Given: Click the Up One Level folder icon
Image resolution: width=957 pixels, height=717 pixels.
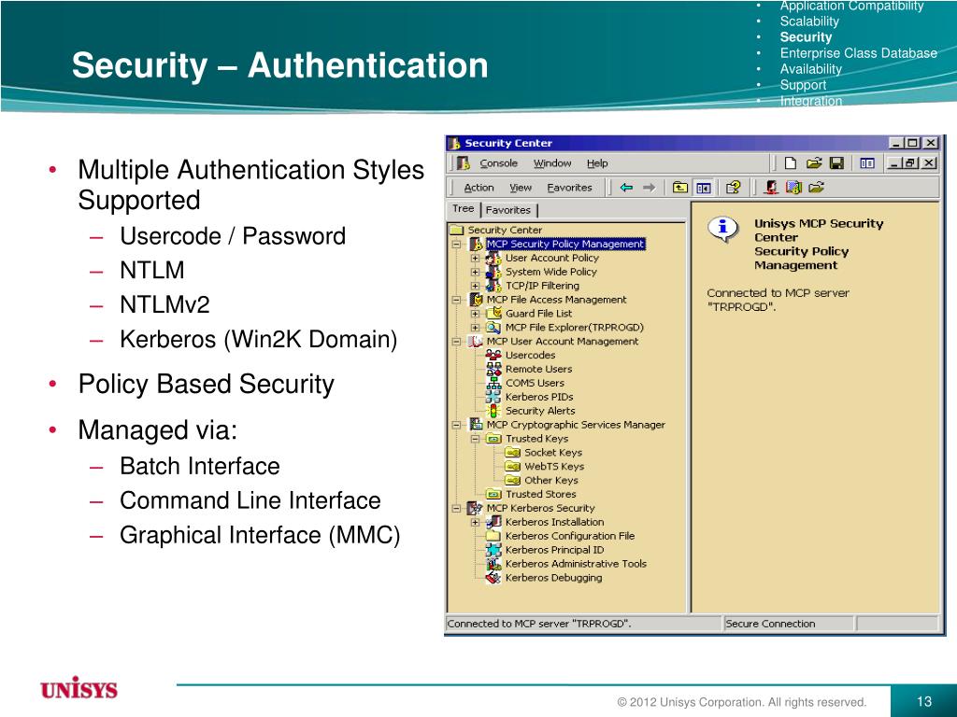Looking at the screenshot, I should point(680,187).
